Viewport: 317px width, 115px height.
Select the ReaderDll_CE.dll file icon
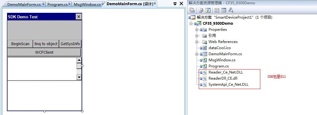205,78
